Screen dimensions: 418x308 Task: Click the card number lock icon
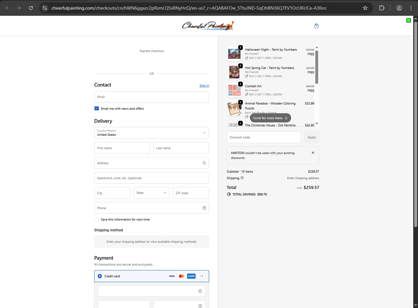tap(200, 291)
